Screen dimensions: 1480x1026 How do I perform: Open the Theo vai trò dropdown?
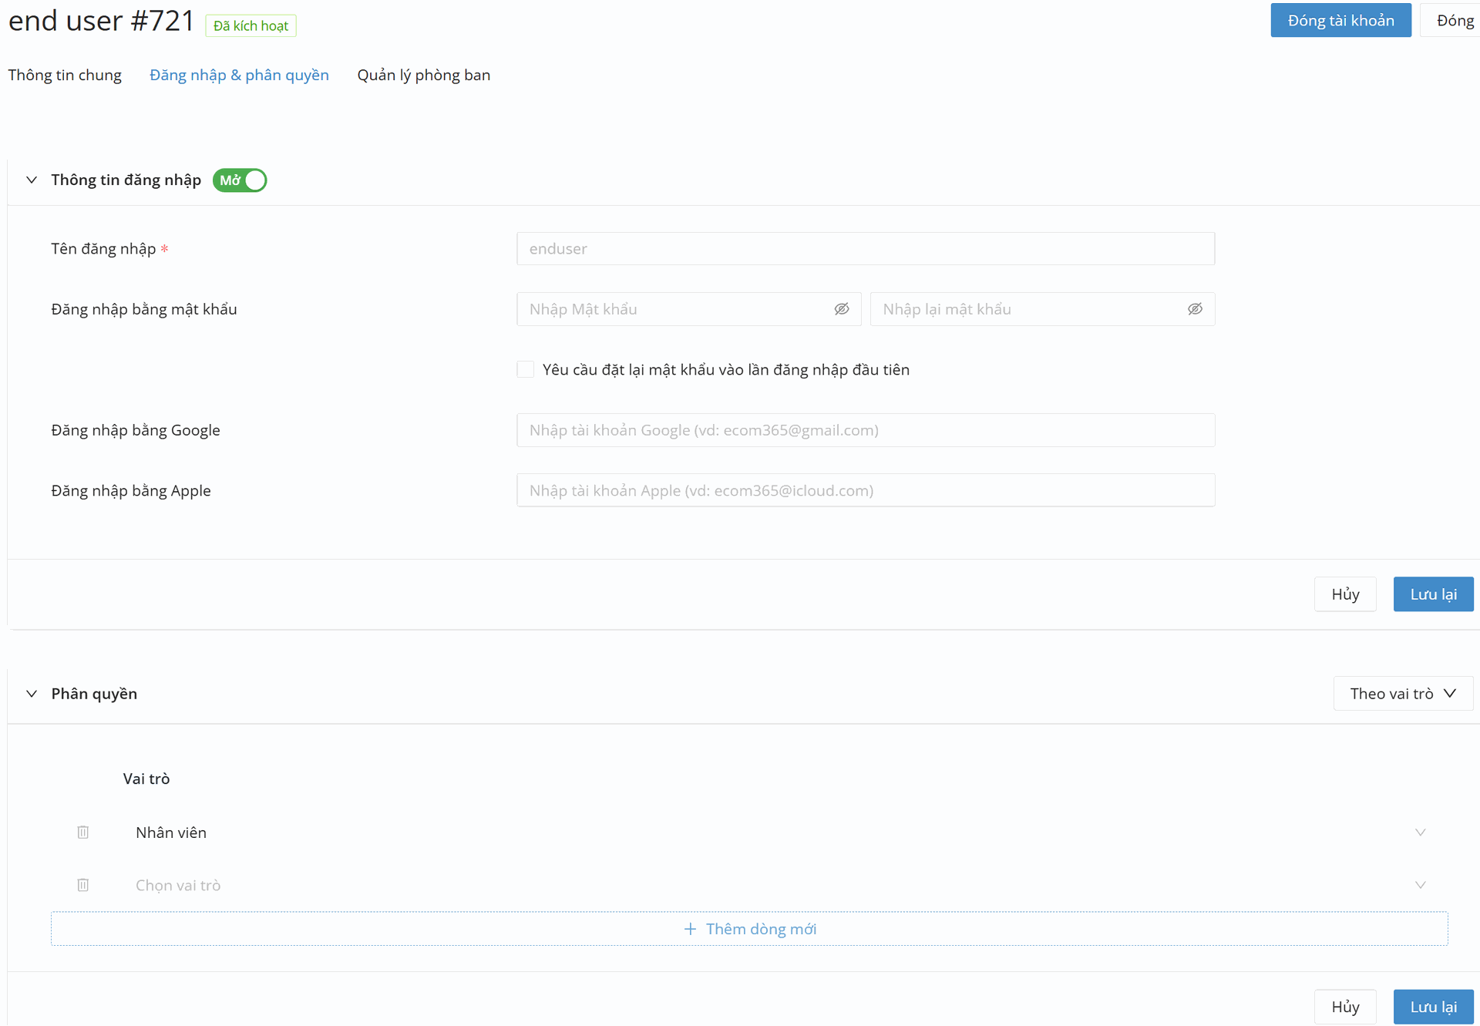coord(1402,694)
